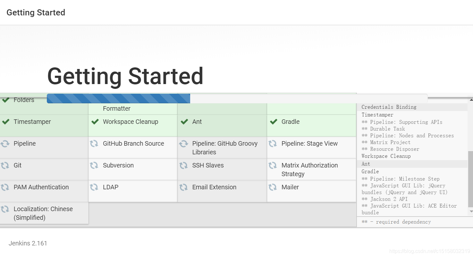Viewport: 473px width, 257px height.
Task: Click the pending icon beside LDAP
Action: [x=94, y=187]
